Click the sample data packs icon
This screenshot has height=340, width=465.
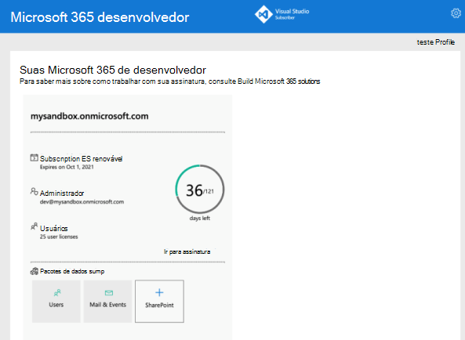click(x=35, y=271)
